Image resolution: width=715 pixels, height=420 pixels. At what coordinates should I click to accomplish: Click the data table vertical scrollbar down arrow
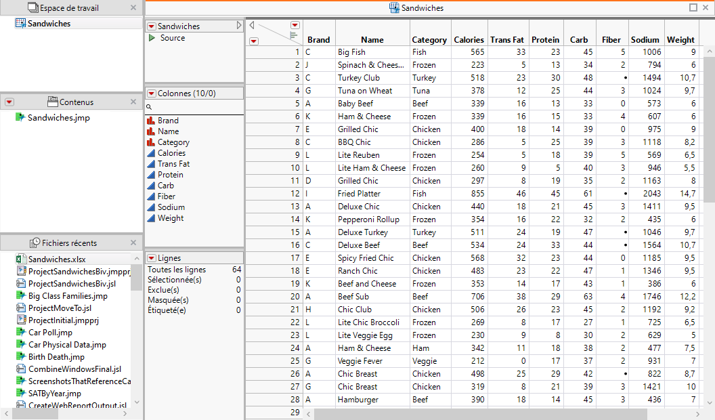[x=709, y=402]
